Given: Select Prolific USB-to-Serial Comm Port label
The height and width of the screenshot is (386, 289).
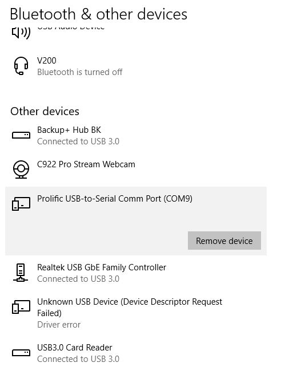Looking at the screenshot, I should coord(115,198).
